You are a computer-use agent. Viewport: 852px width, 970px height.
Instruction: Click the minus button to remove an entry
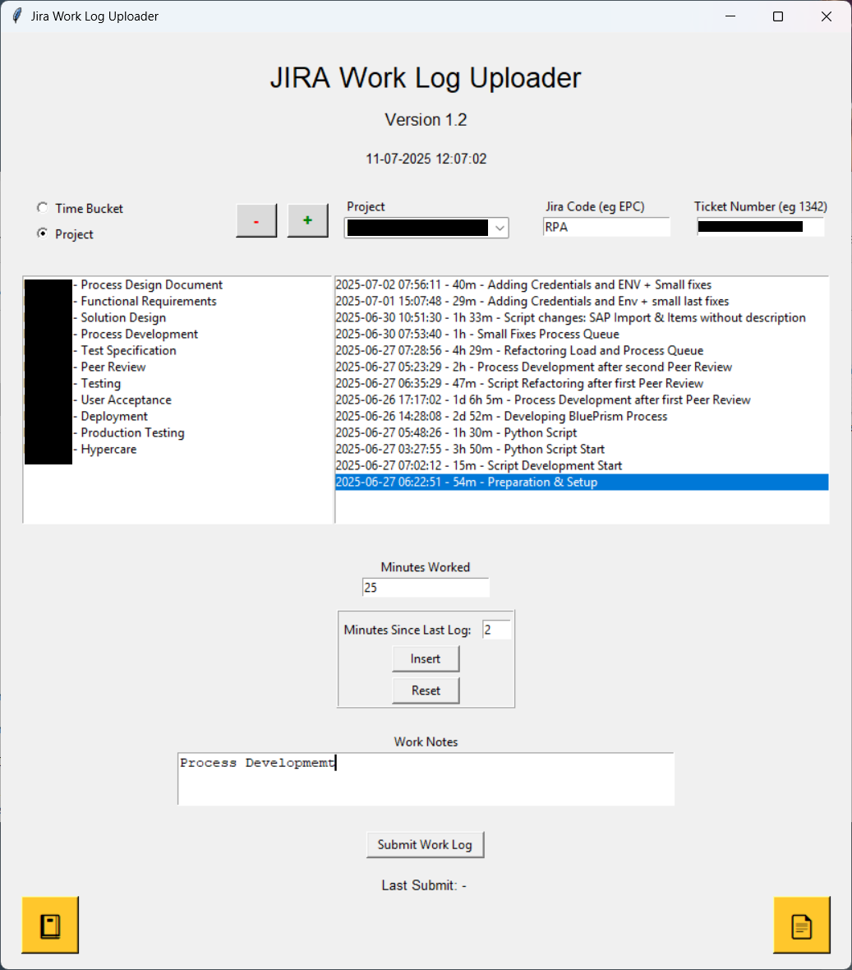pos(256,219)
